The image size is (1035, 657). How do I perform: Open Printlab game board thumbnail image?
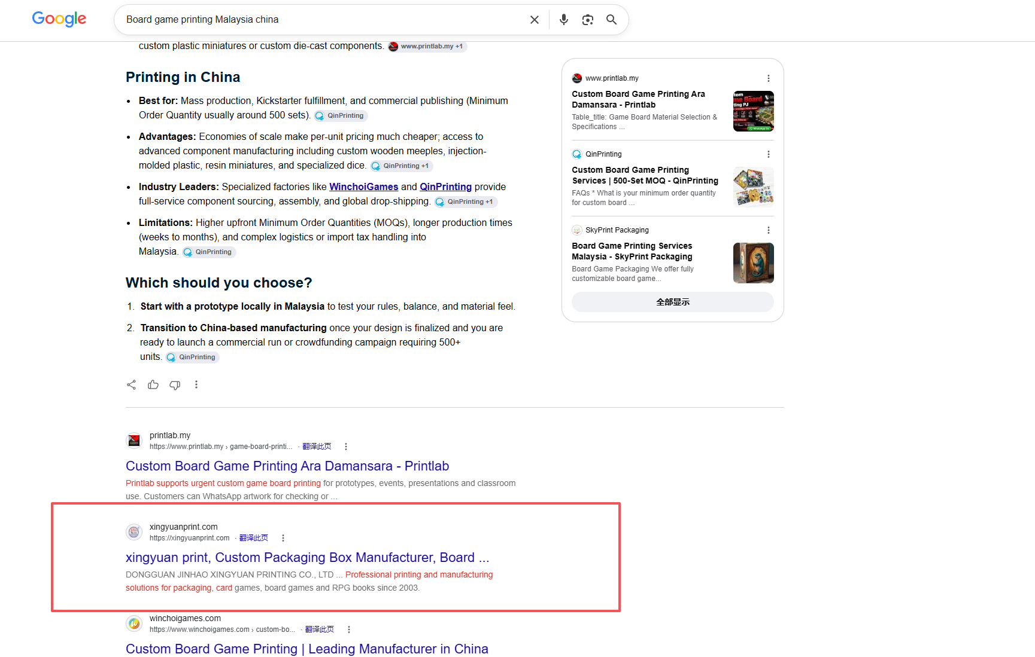pos(754,111)
